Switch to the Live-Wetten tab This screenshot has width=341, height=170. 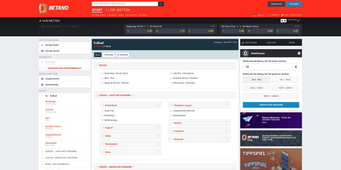pyautogui.click(x=117, y=10)
